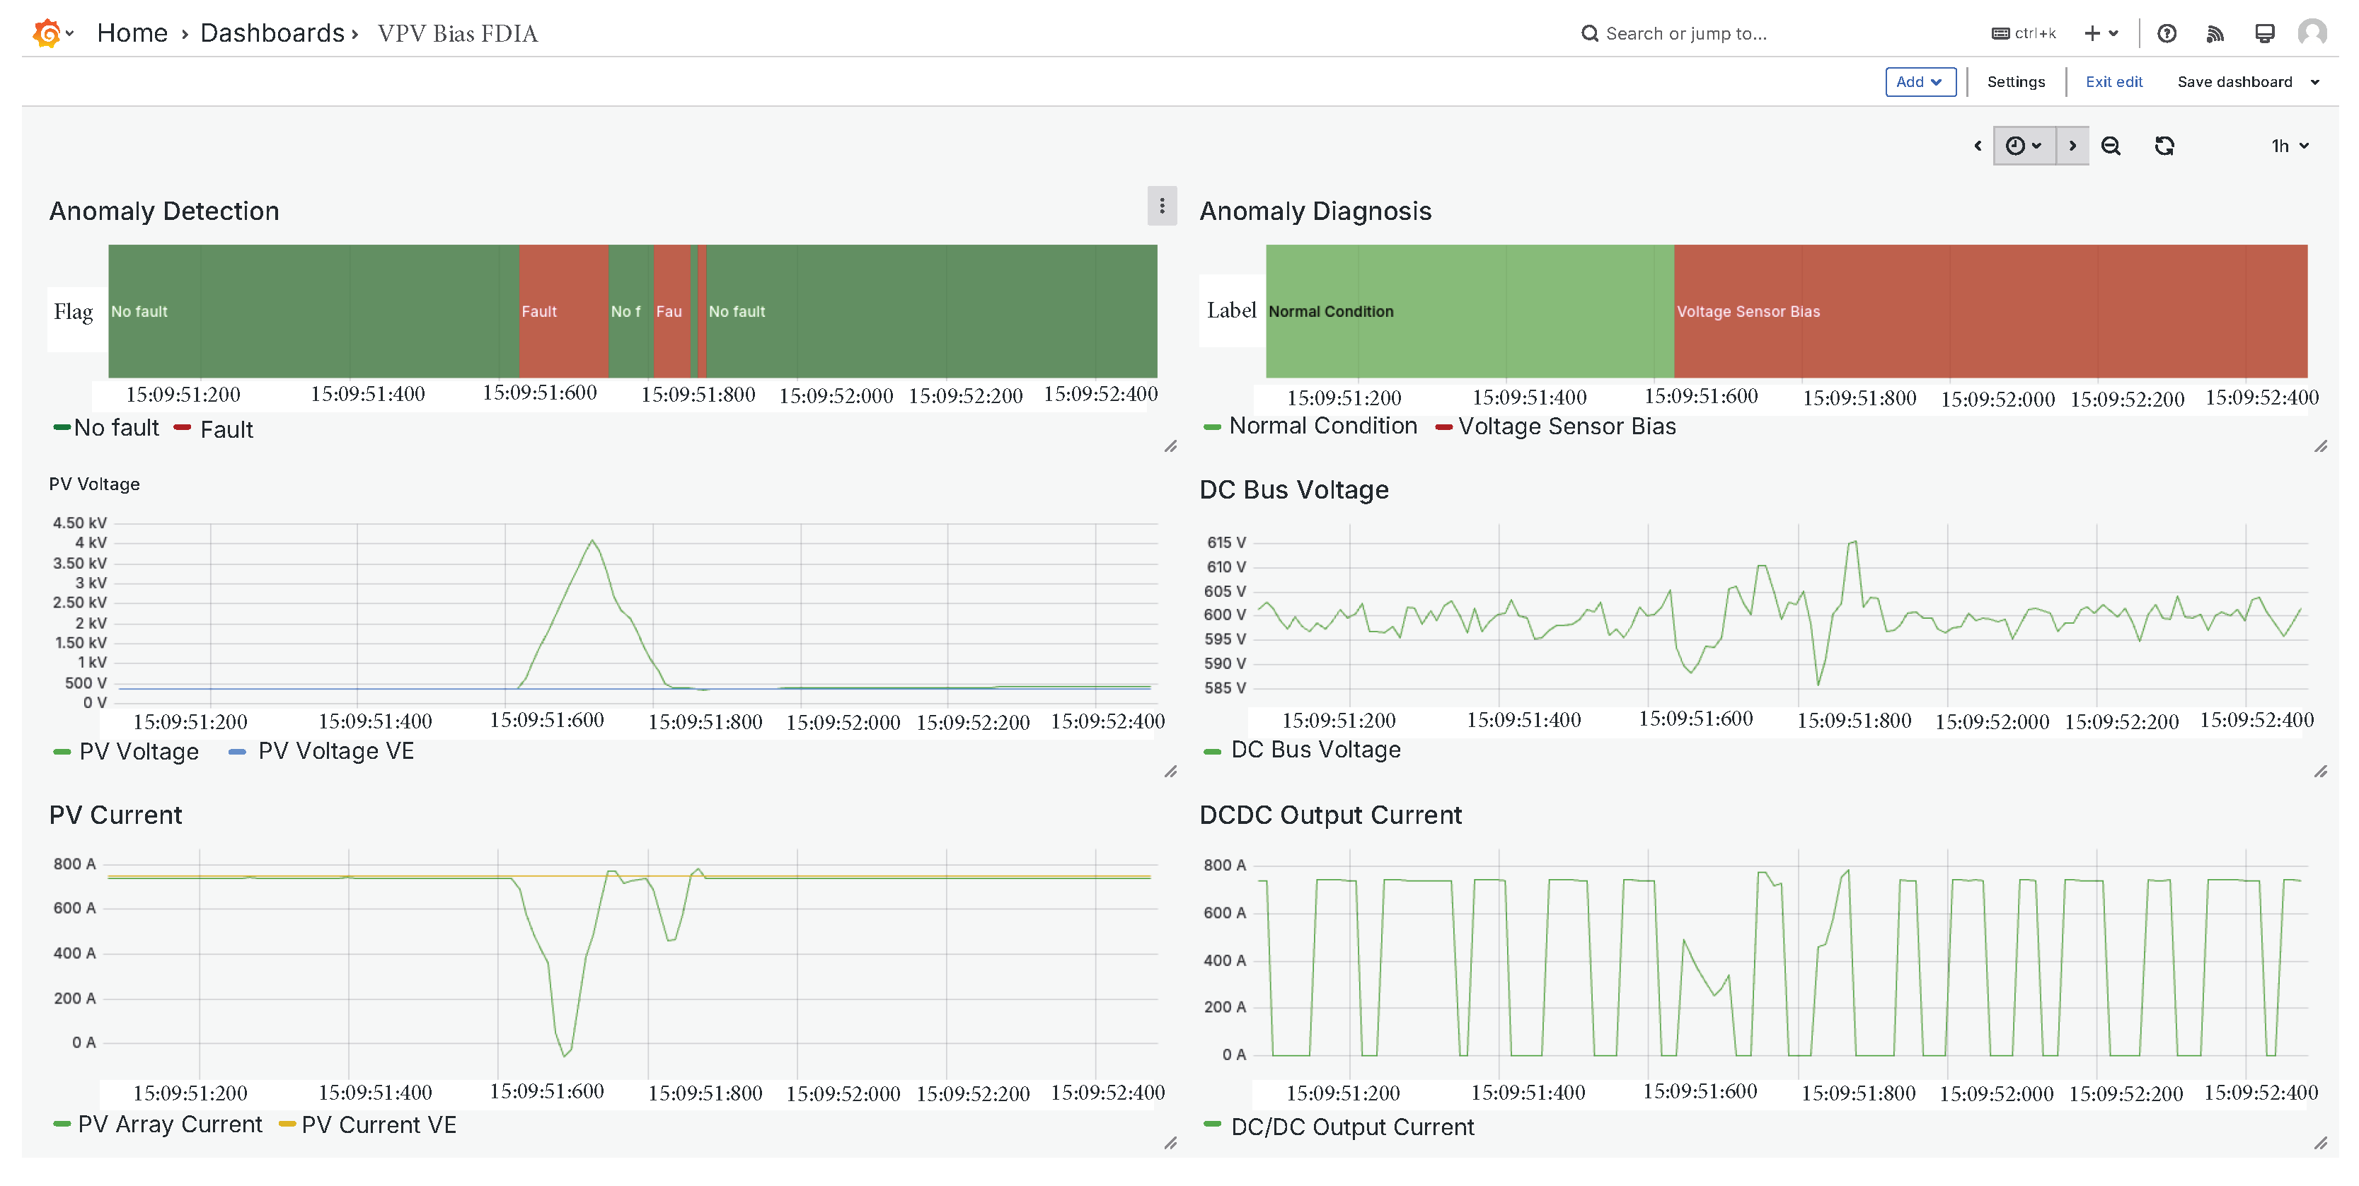Click PV Current panel title

pos(115,815)
